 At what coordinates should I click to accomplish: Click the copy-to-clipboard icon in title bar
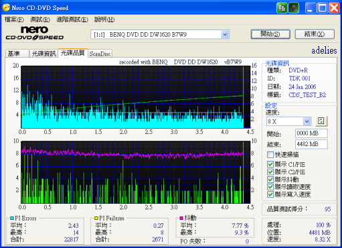[282, 8]
